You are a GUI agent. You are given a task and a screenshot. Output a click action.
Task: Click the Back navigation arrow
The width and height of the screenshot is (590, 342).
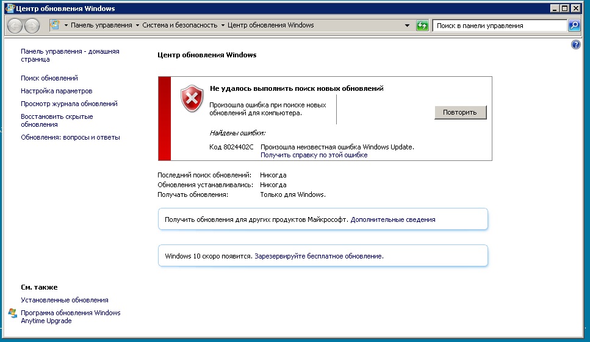[15, 26]
